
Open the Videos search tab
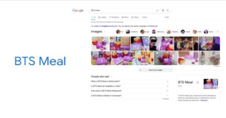(x=135, y=17)
